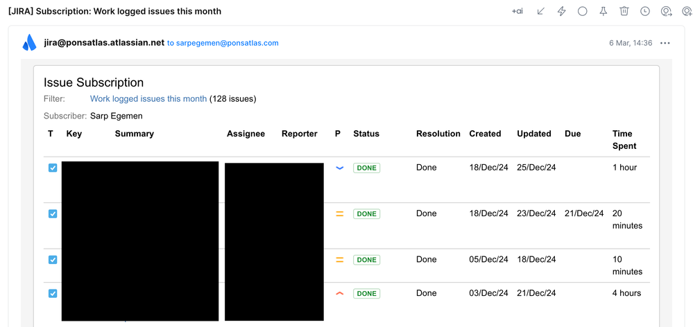Click the Resolution column header

click(438, 134)
